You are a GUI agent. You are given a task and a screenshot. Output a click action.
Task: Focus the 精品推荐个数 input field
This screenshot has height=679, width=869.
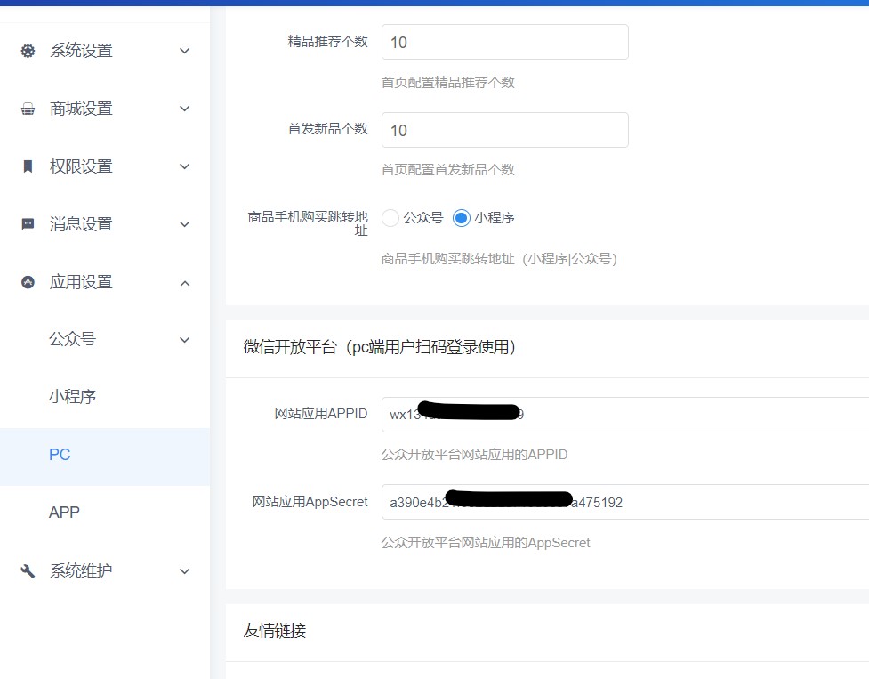click(x=505, y=42)
